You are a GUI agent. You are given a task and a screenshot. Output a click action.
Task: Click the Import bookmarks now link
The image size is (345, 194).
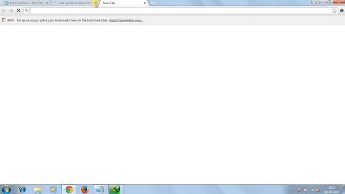click(x=126, y=20)
